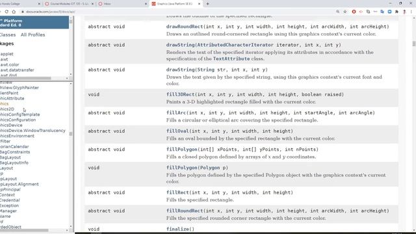Viewport: 416px width, 234px height.
Task: Open GraphicsEnvironment class in list
Action: [17, 136]
